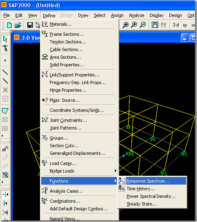Choose Coordinate Systems/Grids... entry
197x222 pixels.
(80, 110)
